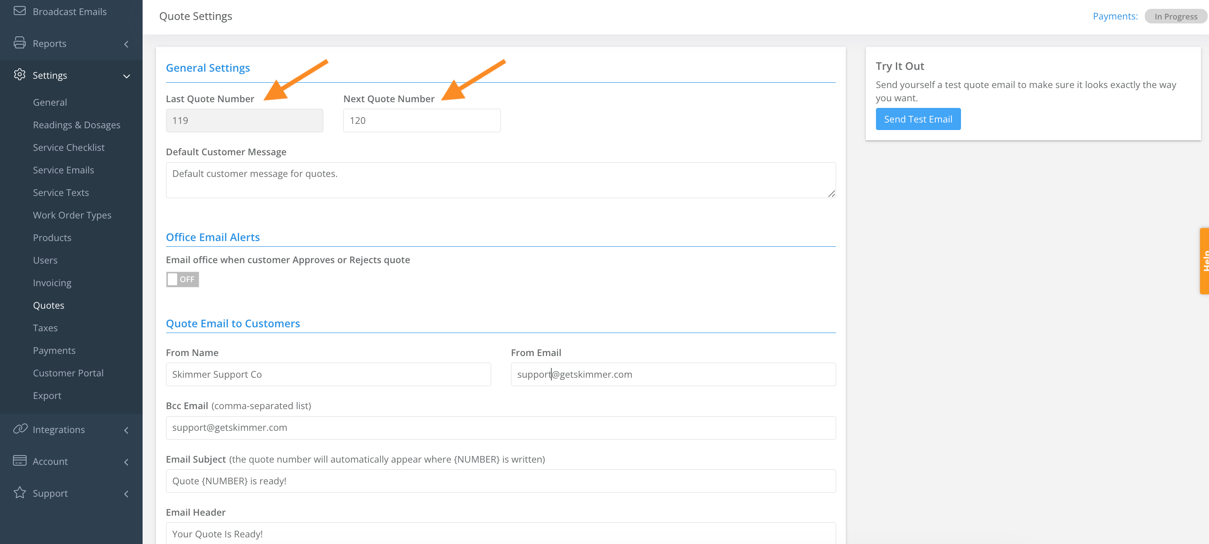Click the Default Customer Message resize handle
The height and width of the screenshot is (544, 1209).
[x=831, y=194]
